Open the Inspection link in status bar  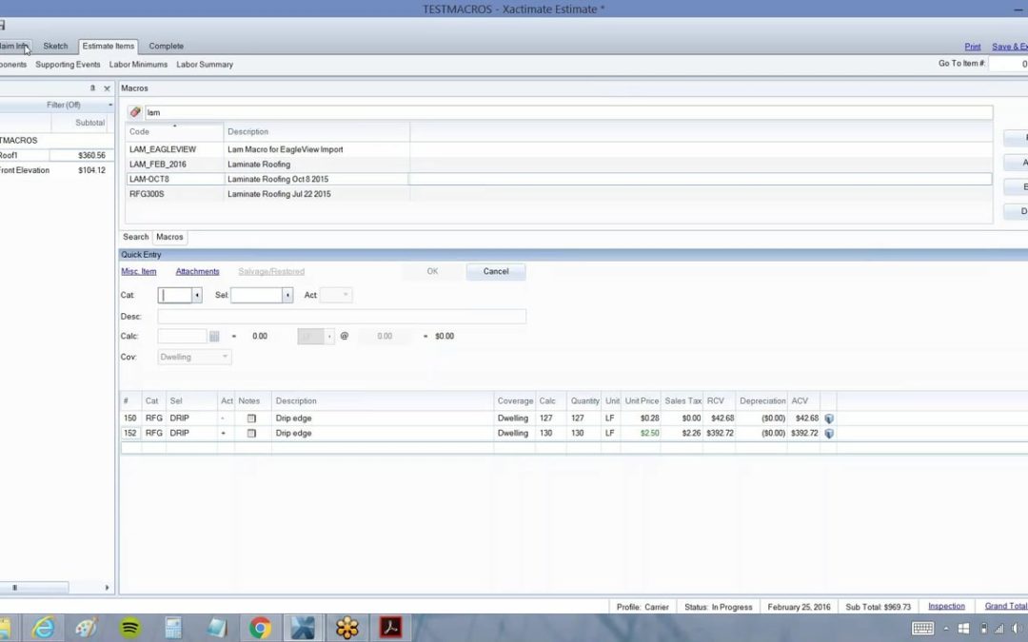pos(946,606)
